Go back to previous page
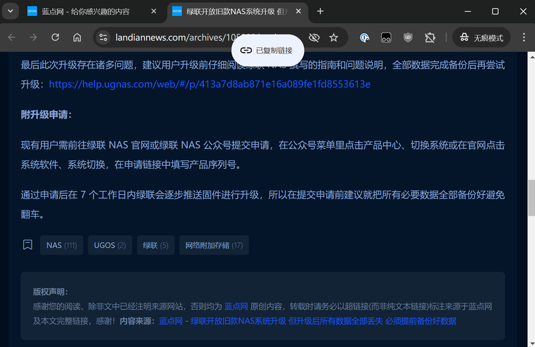This screenshot has width=535, height=347. [x=12, y=38]
